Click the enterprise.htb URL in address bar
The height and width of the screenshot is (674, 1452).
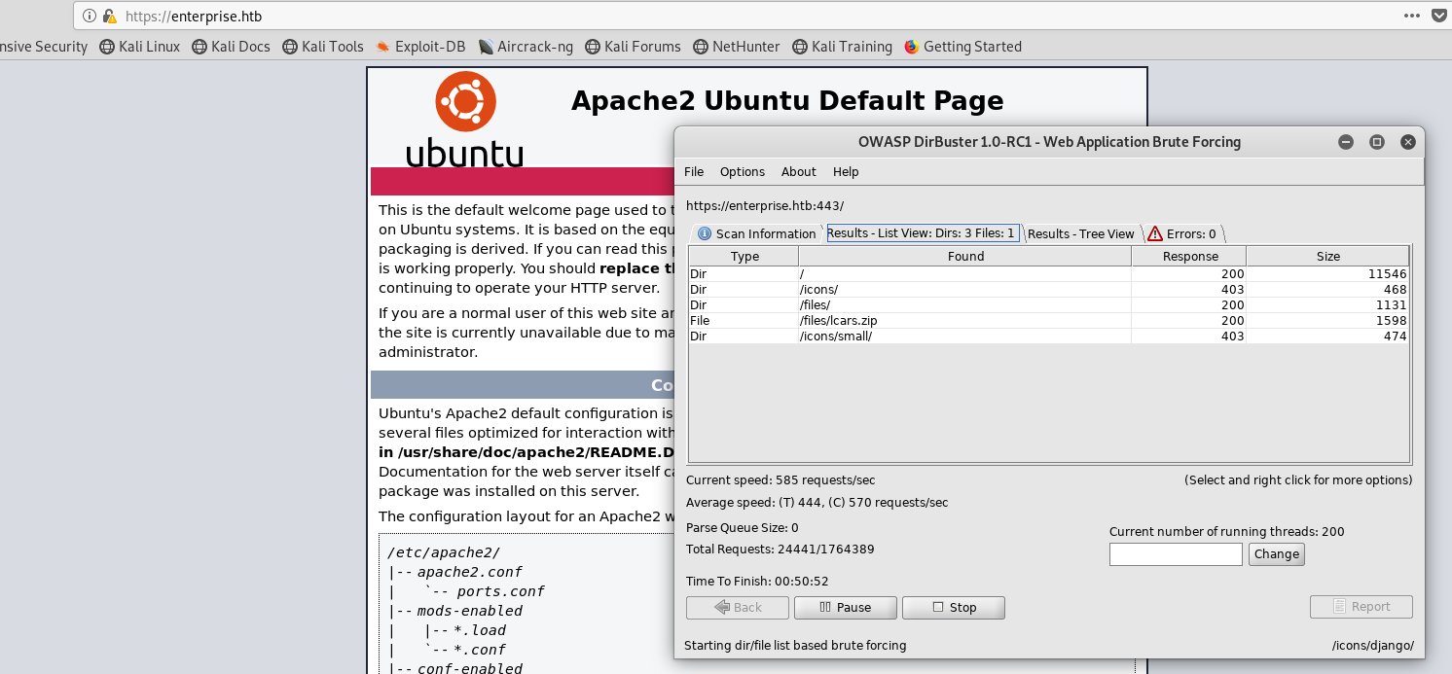(x=194, y=17)
